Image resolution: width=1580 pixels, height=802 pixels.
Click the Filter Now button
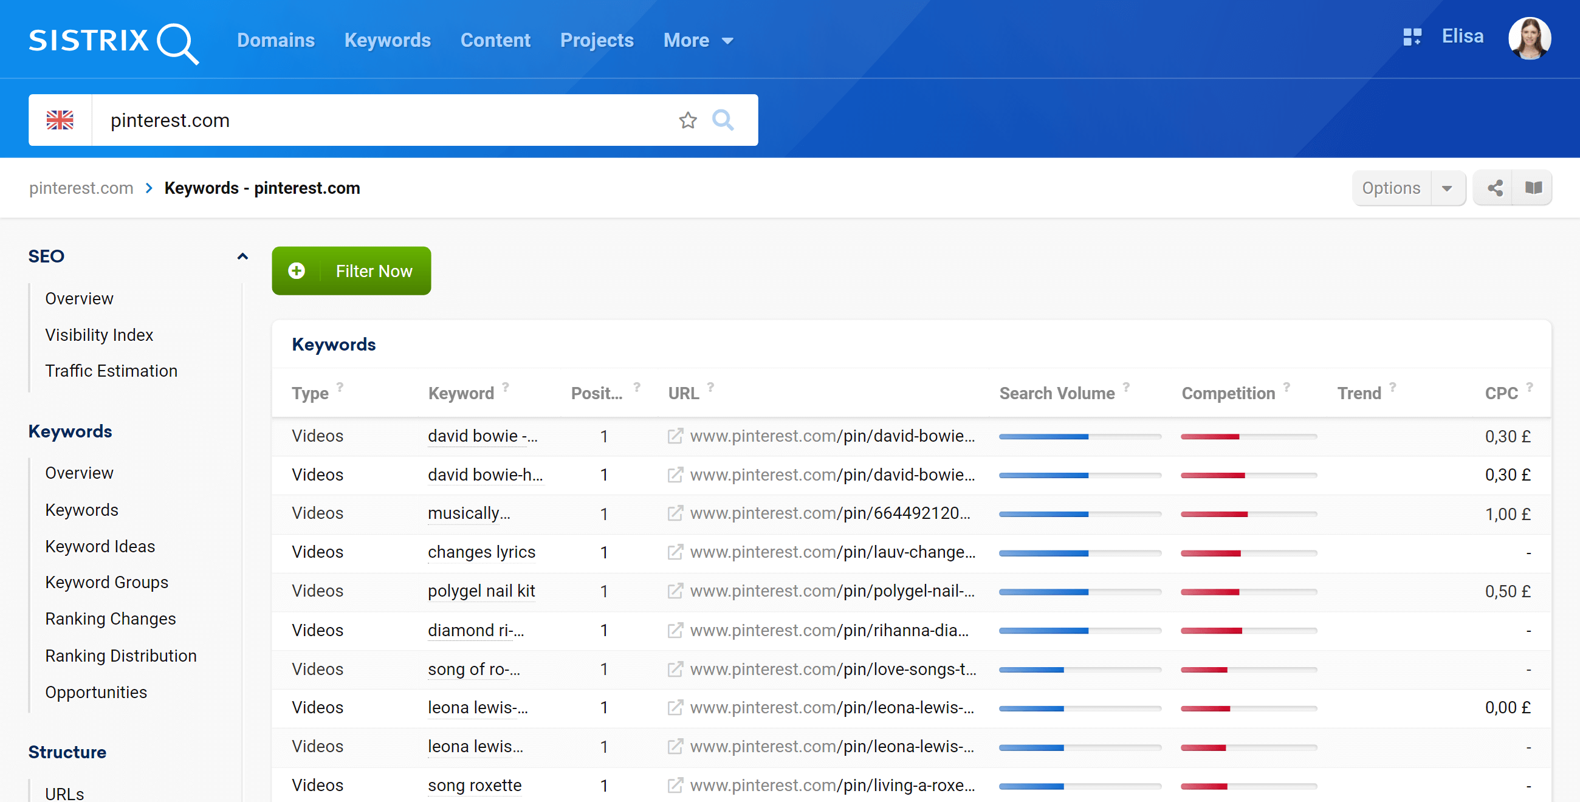(351, 270)
